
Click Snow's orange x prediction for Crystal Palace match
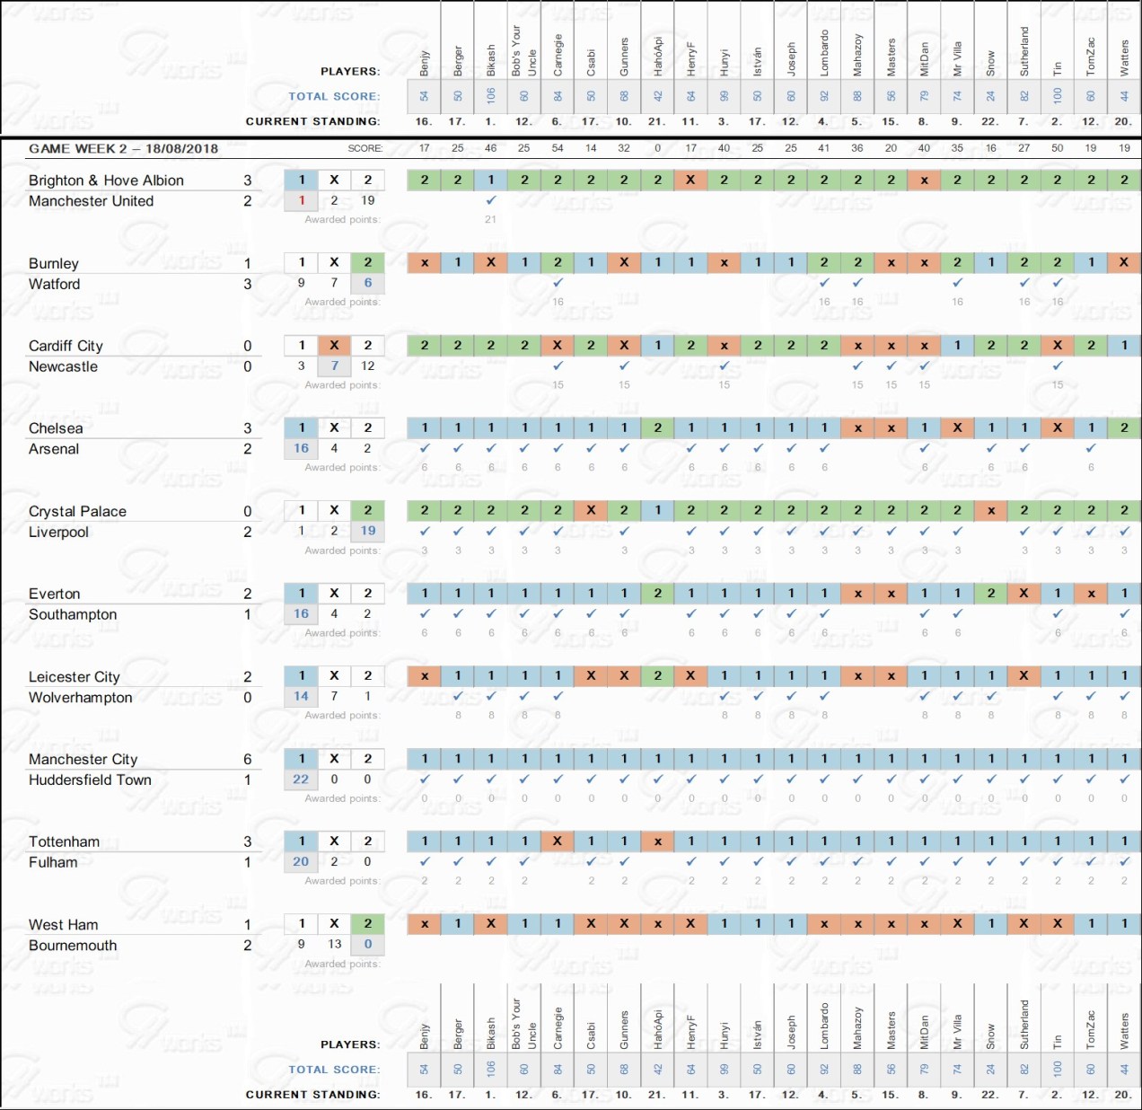click(991, 510)
